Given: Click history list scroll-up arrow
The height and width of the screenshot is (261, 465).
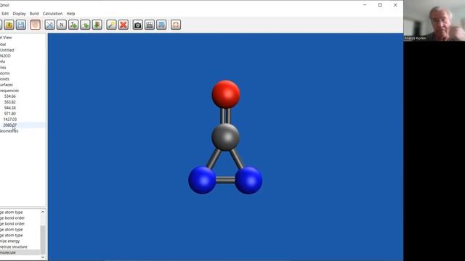Looking at the screenshot, I should (x=43, y=212).
